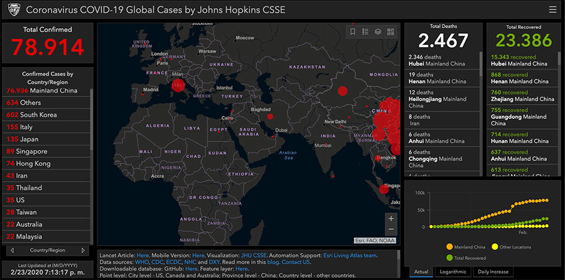The image size is (565, 280).
Task: Select the '22 Malaysia' row
Action: tap(47, 237)
